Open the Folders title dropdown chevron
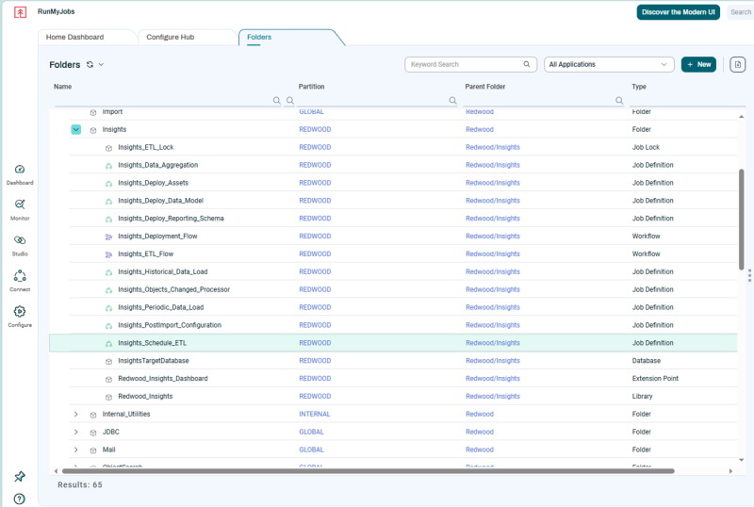 [x=101, y=64]
